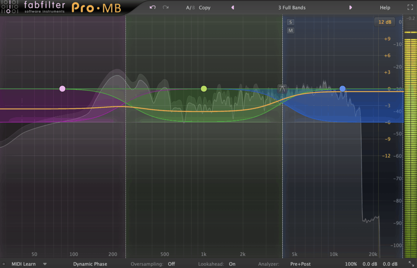Copy settings with the Copy button
417x268 pixels.
(204, 8)
